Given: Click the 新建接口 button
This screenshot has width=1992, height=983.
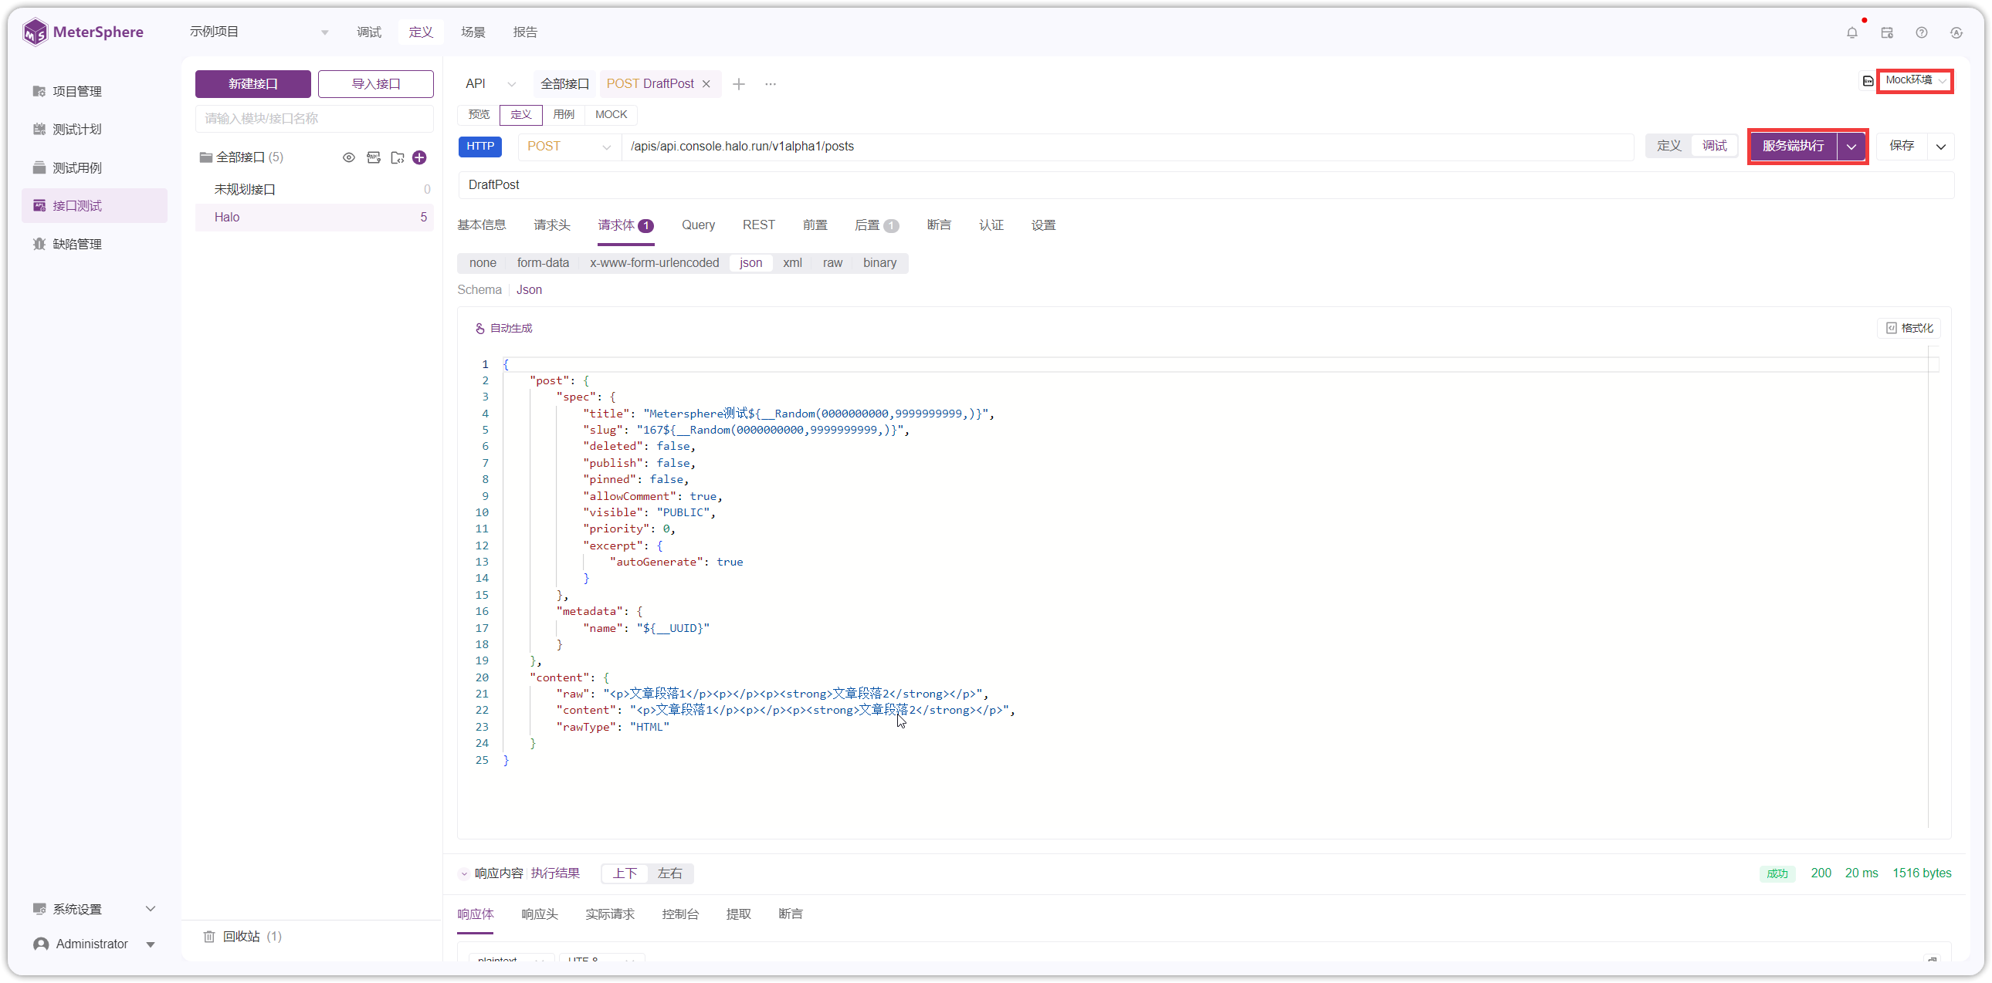Looking at the screenshot, I should pos(253,84).
